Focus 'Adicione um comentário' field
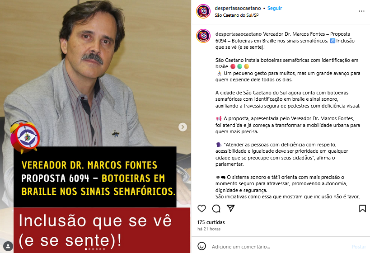This screenshot has width=370, height=253. pos(278,247)
